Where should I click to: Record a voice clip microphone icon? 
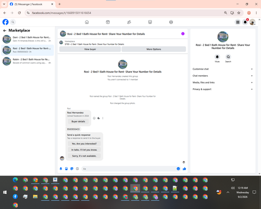[61, 169]
